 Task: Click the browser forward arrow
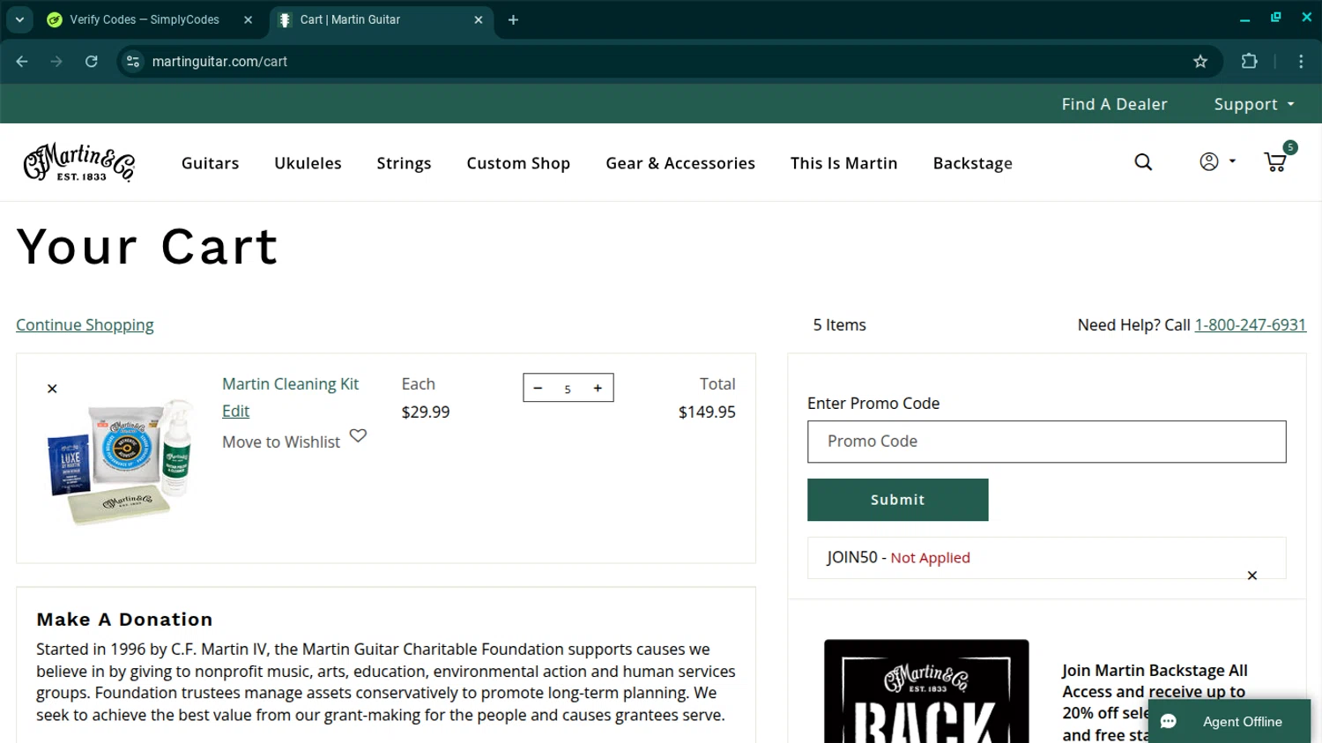pos(56,62)
